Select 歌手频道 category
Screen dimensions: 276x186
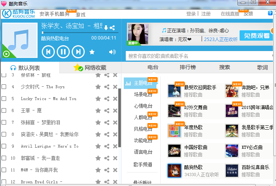(143, 165)
